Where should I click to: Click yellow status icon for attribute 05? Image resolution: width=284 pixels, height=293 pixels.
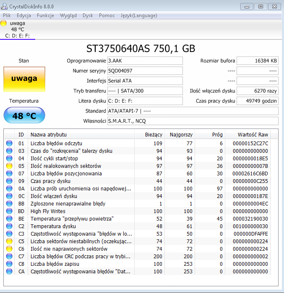click(9, 166)
